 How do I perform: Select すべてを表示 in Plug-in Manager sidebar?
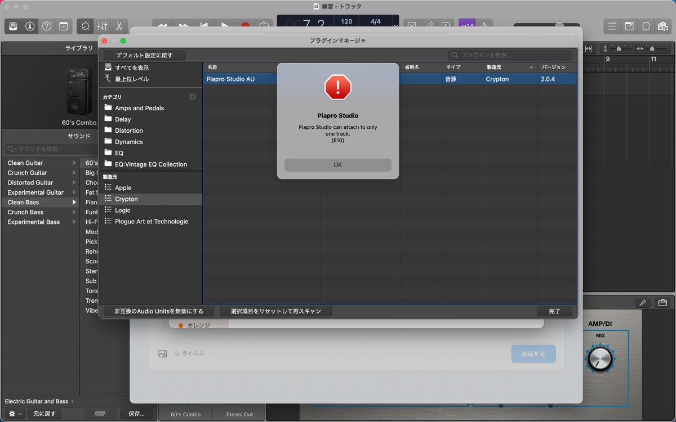132,68
